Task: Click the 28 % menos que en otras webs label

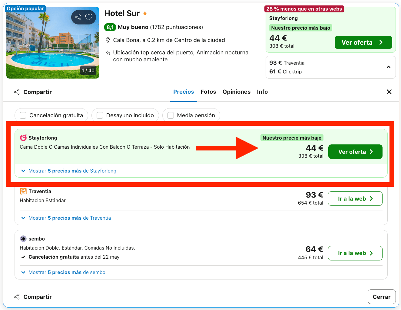Action: coord(304,9)
